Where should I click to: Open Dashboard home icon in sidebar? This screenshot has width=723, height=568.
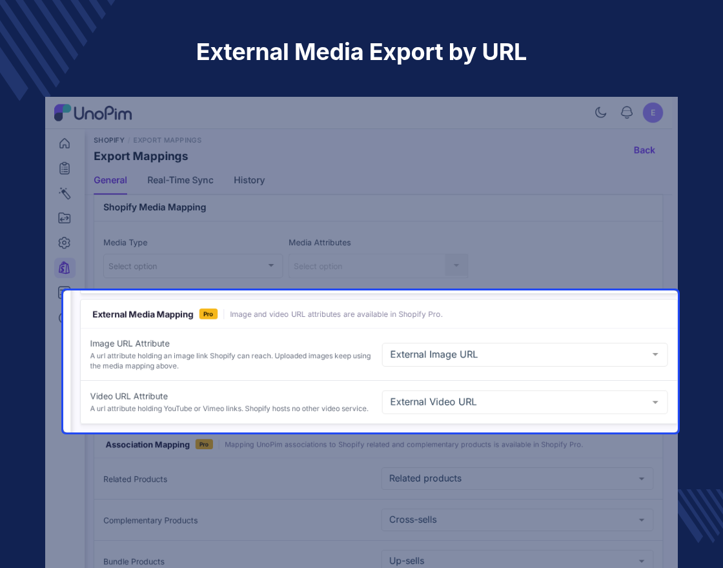tap(65, 143)
